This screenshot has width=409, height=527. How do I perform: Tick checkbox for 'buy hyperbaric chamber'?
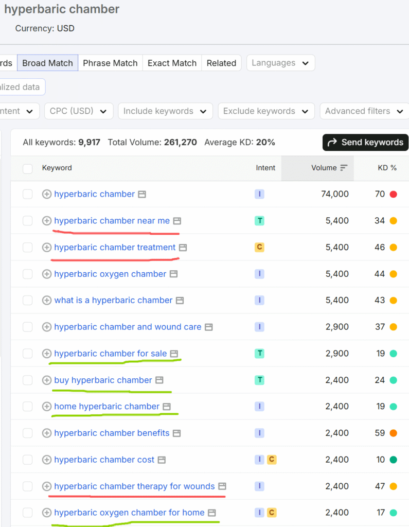pyautogui.click(x=28, y=380)
